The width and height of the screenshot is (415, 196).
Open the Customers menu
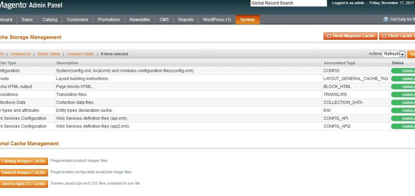[x=78, y=20]
